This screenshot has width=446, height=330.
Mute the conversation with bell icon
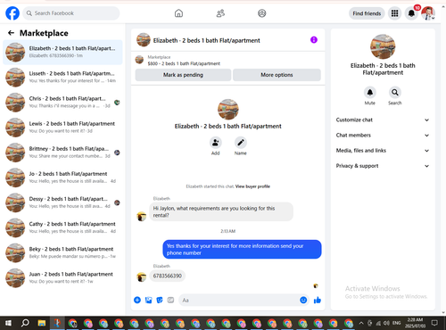click(370, 93)
